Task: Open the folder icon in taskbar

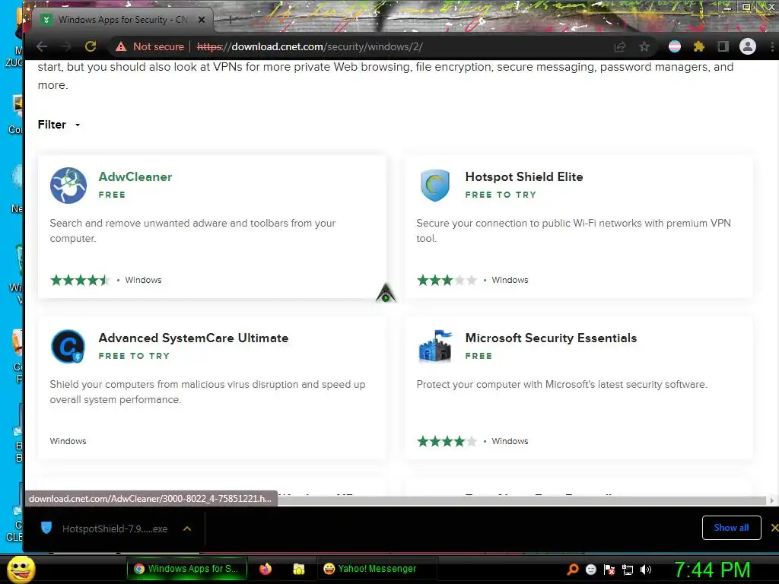Action: [x=298, y=569]
